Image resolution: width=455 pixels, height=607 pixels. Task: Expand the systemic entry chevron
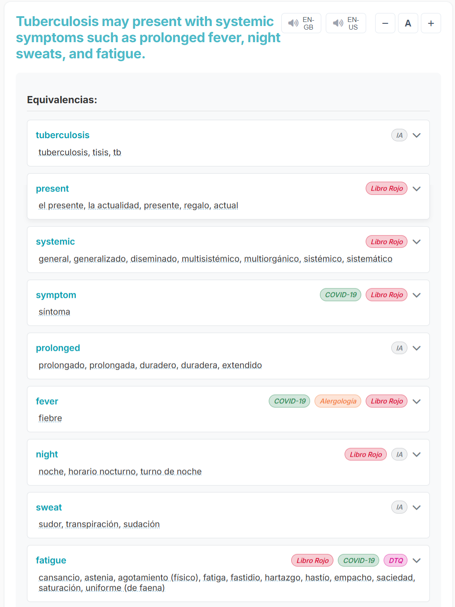[416, 242]
